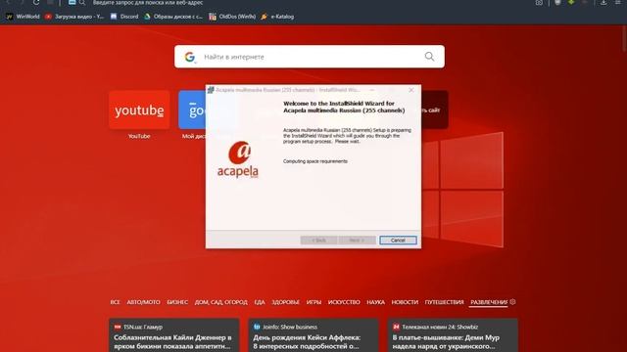Select the БИЗНЕС news category
627x352 pixels.
click(x=177, y=302)
